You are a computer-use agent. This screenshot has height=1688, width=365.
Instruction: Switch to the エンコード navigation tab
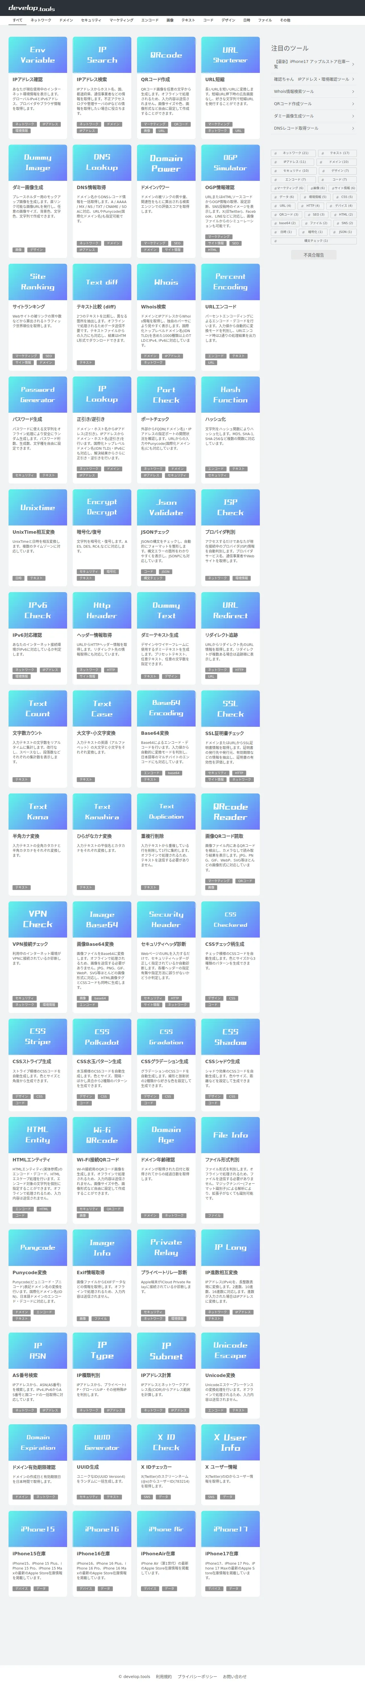click(x=150, y=20)
